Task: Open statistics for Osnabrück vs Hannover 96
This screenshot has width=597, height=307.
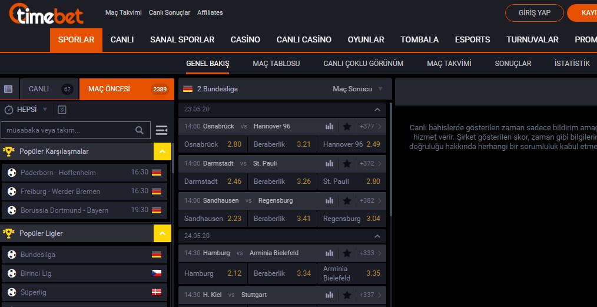Action: coord(329,127)
